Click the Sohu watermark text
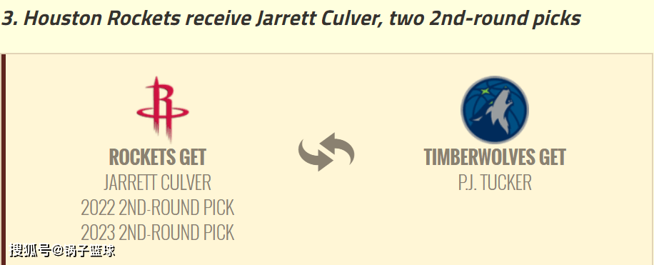This screenshot has width=654, height=265. coord(63,251)
